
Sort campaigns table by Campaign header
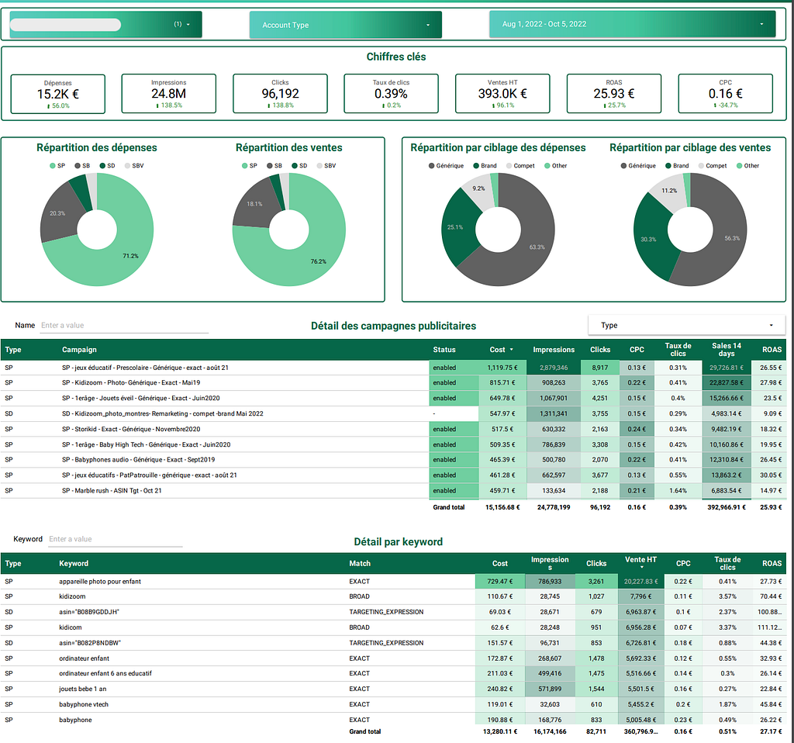(x=79, y=350)
